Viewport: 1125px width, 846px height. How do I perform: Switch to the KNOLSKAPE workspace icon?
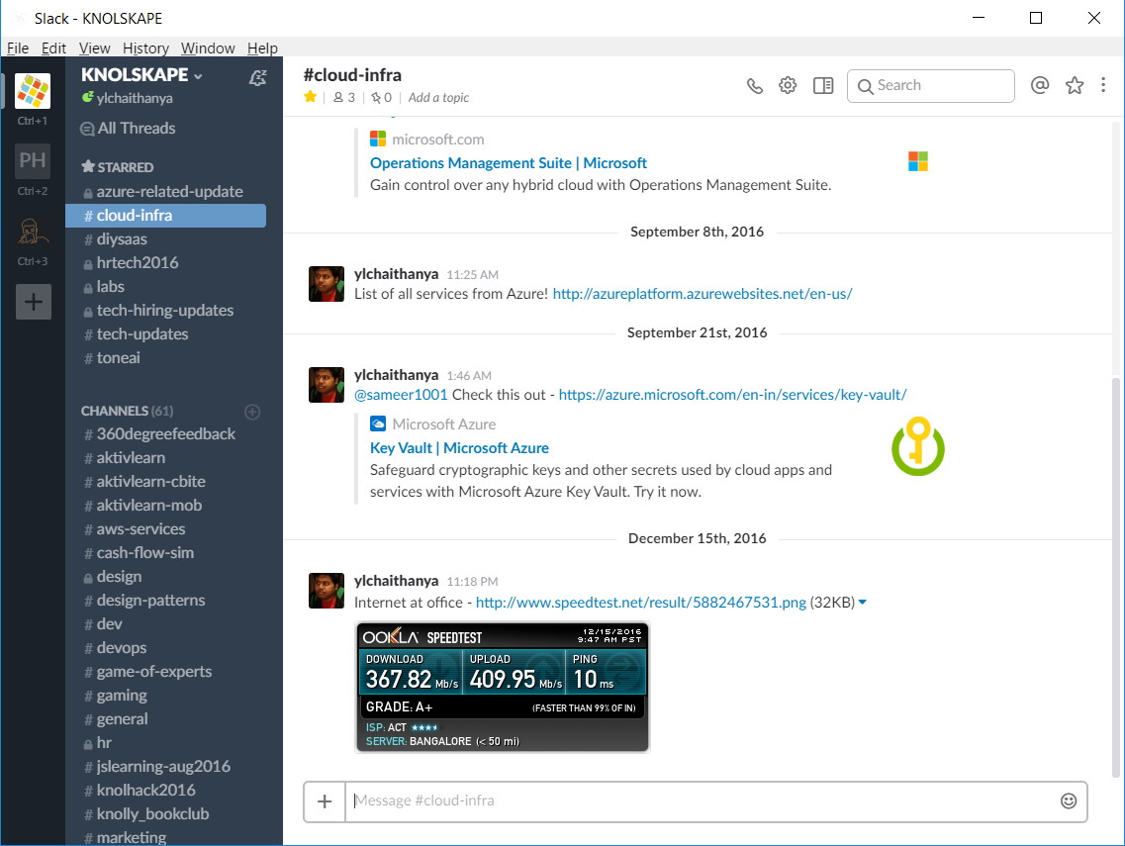click(x=33, y=91)
